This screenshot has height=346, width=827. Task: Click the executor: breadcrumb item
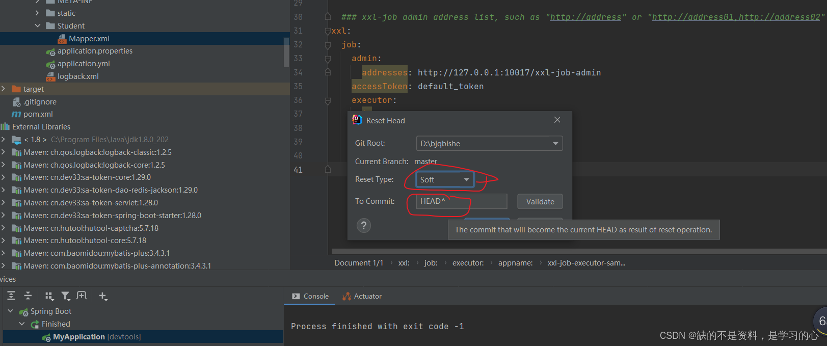click(x=468, y=263)
